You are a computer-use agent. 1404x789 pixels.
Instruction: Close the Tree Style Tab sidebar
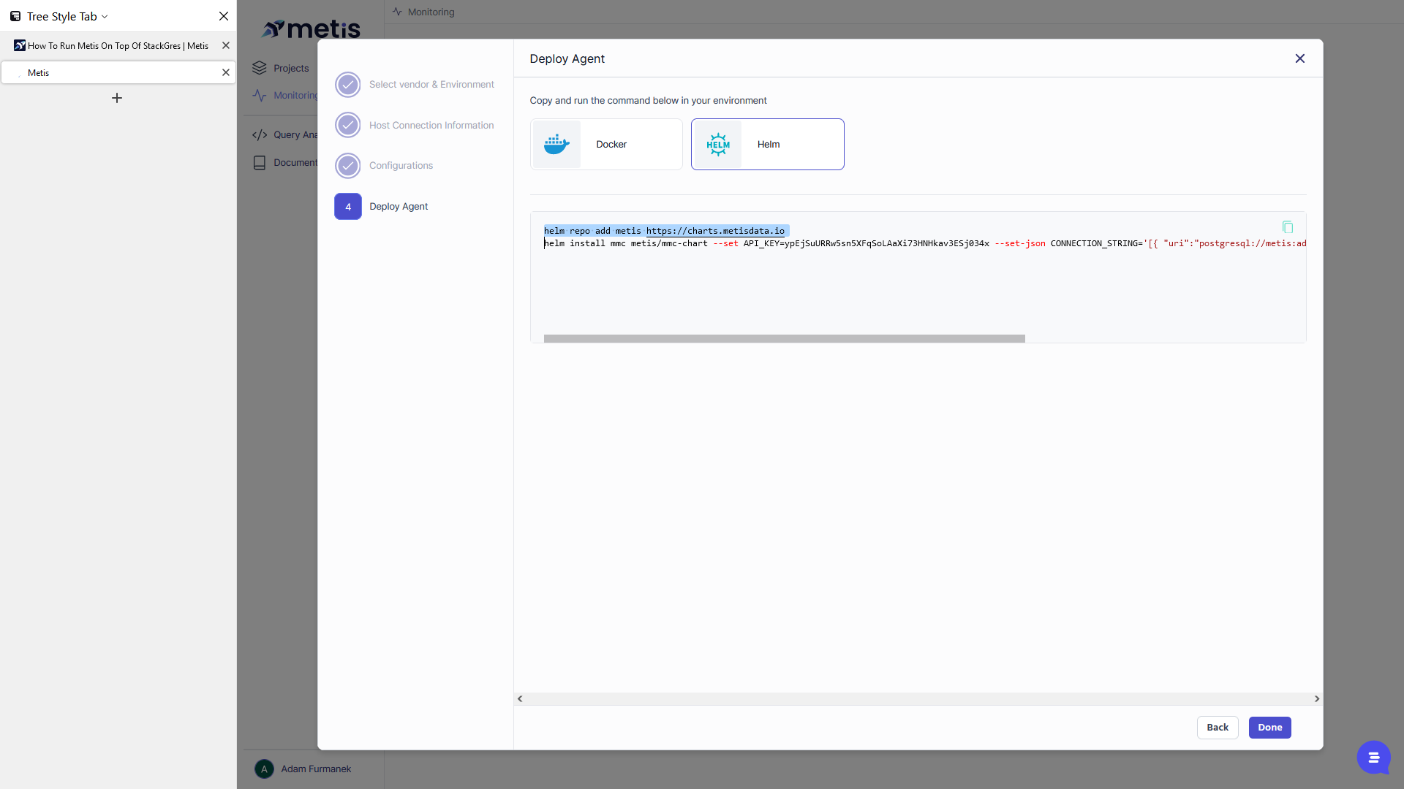[x=224, y=16]
